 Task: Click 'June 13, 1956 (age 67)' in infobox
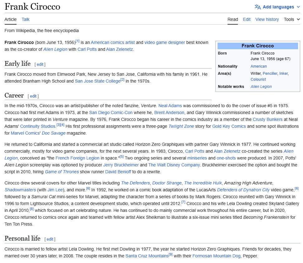point(271,59)
